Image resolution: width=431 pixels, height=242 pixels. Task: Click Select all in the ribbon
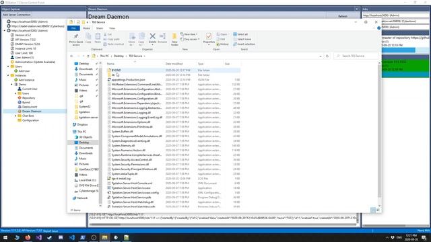[240, 34]
